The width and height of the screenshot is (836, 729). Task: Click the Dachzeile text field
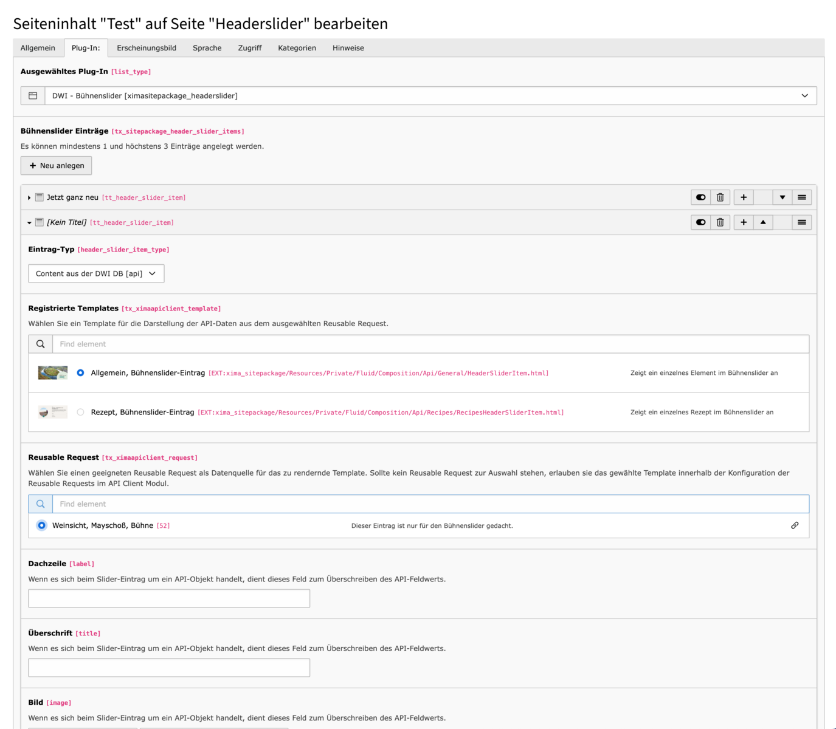coord(169,598)
